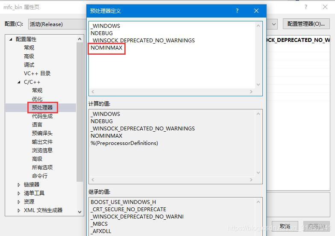Select 高级 under 配置属性

(29, 56)
